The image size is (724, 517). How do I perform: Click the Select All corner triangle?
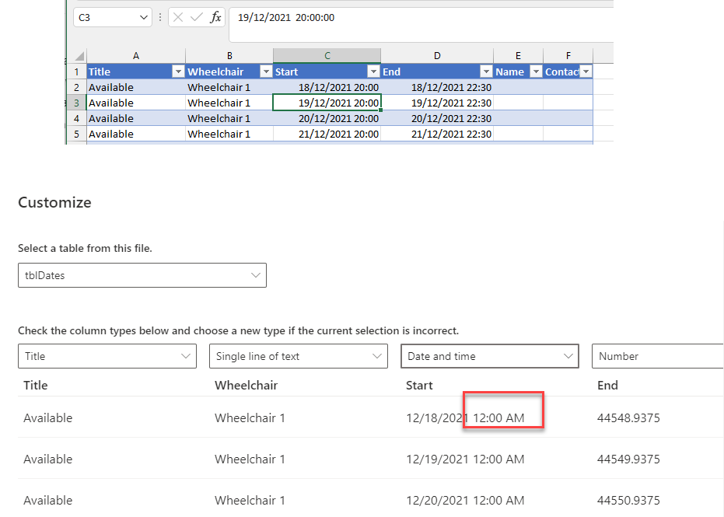[79, 56]
